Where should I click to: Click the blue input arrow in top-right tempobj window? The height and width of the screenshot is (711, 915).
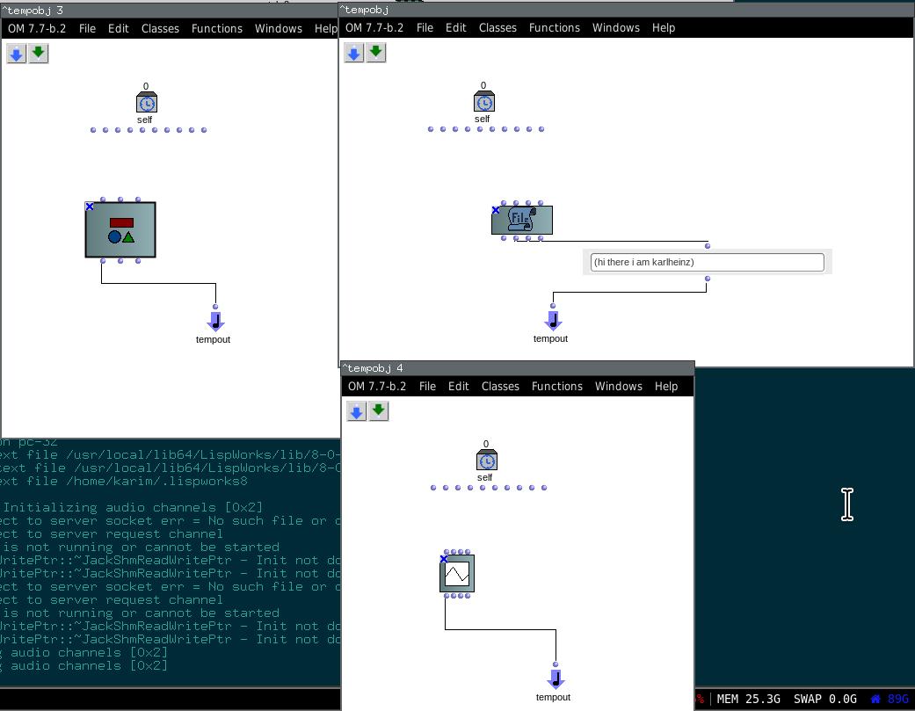[x=354, y=54]
